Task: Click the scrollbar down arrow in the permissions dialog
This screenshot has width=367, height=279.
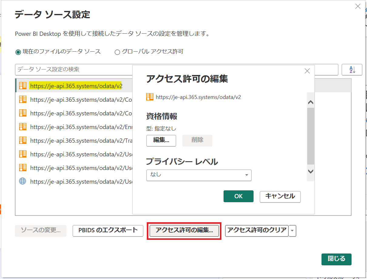Action: 311,171
